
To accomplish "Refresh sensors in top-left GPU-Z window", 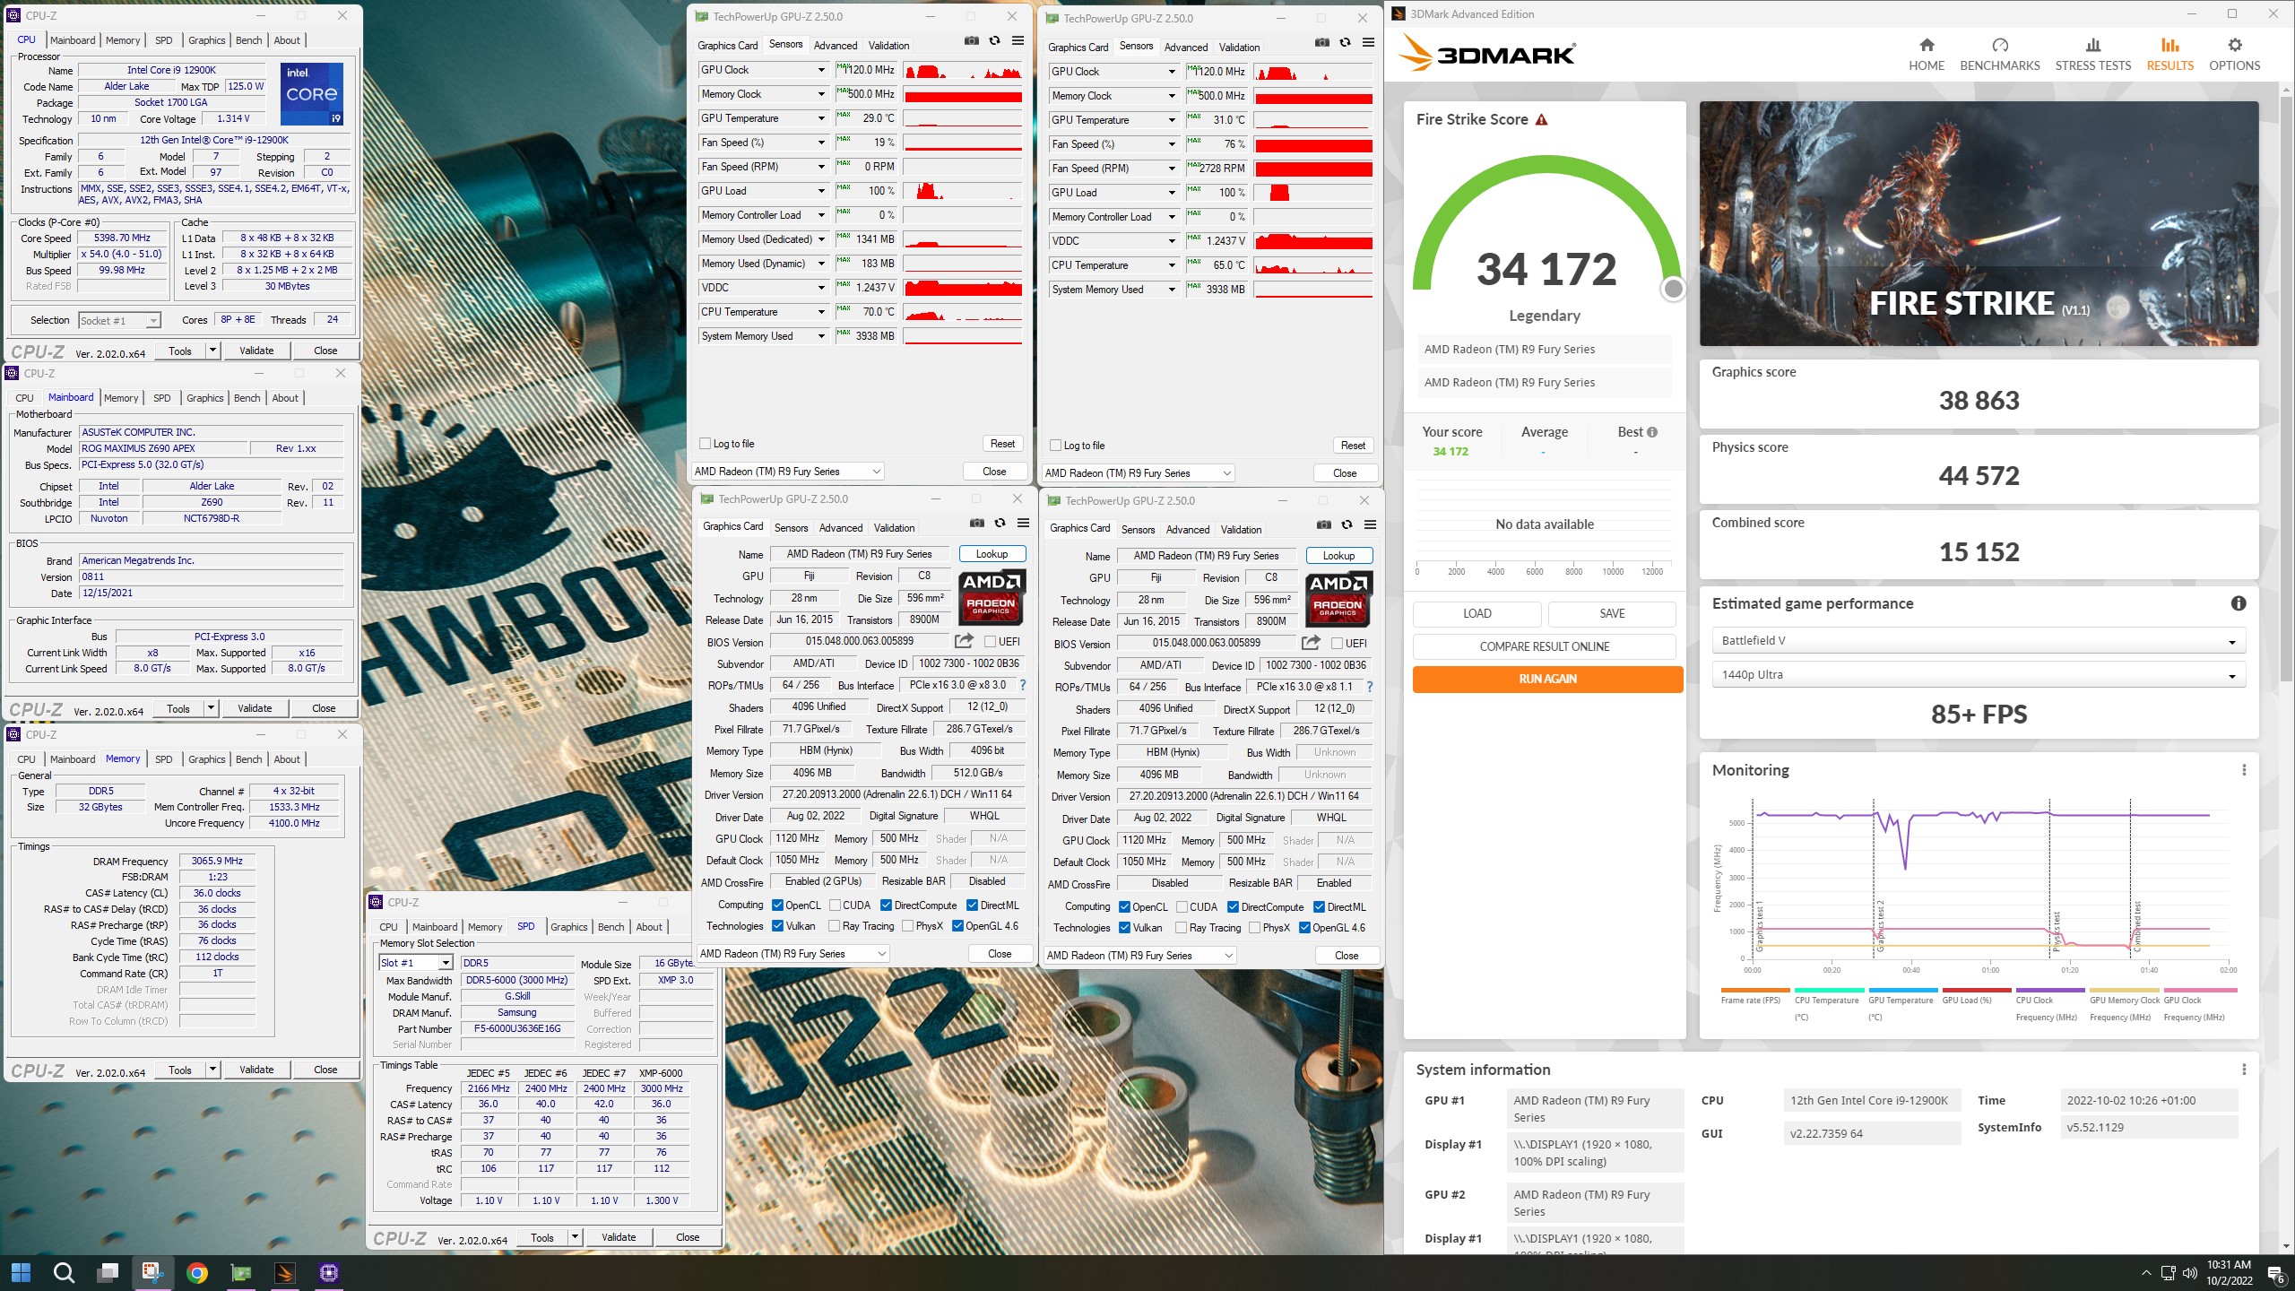I will point(995,41).
